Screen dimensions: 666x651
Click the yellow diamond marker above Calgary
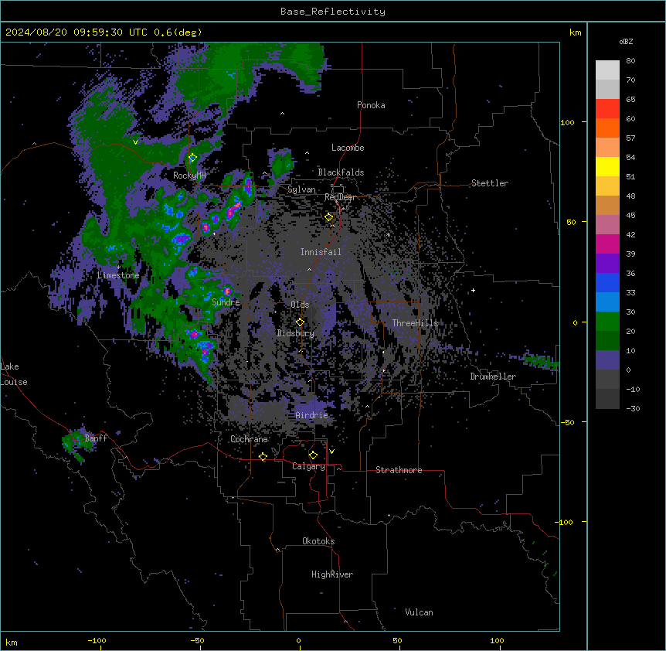click(x=313, y=455)
